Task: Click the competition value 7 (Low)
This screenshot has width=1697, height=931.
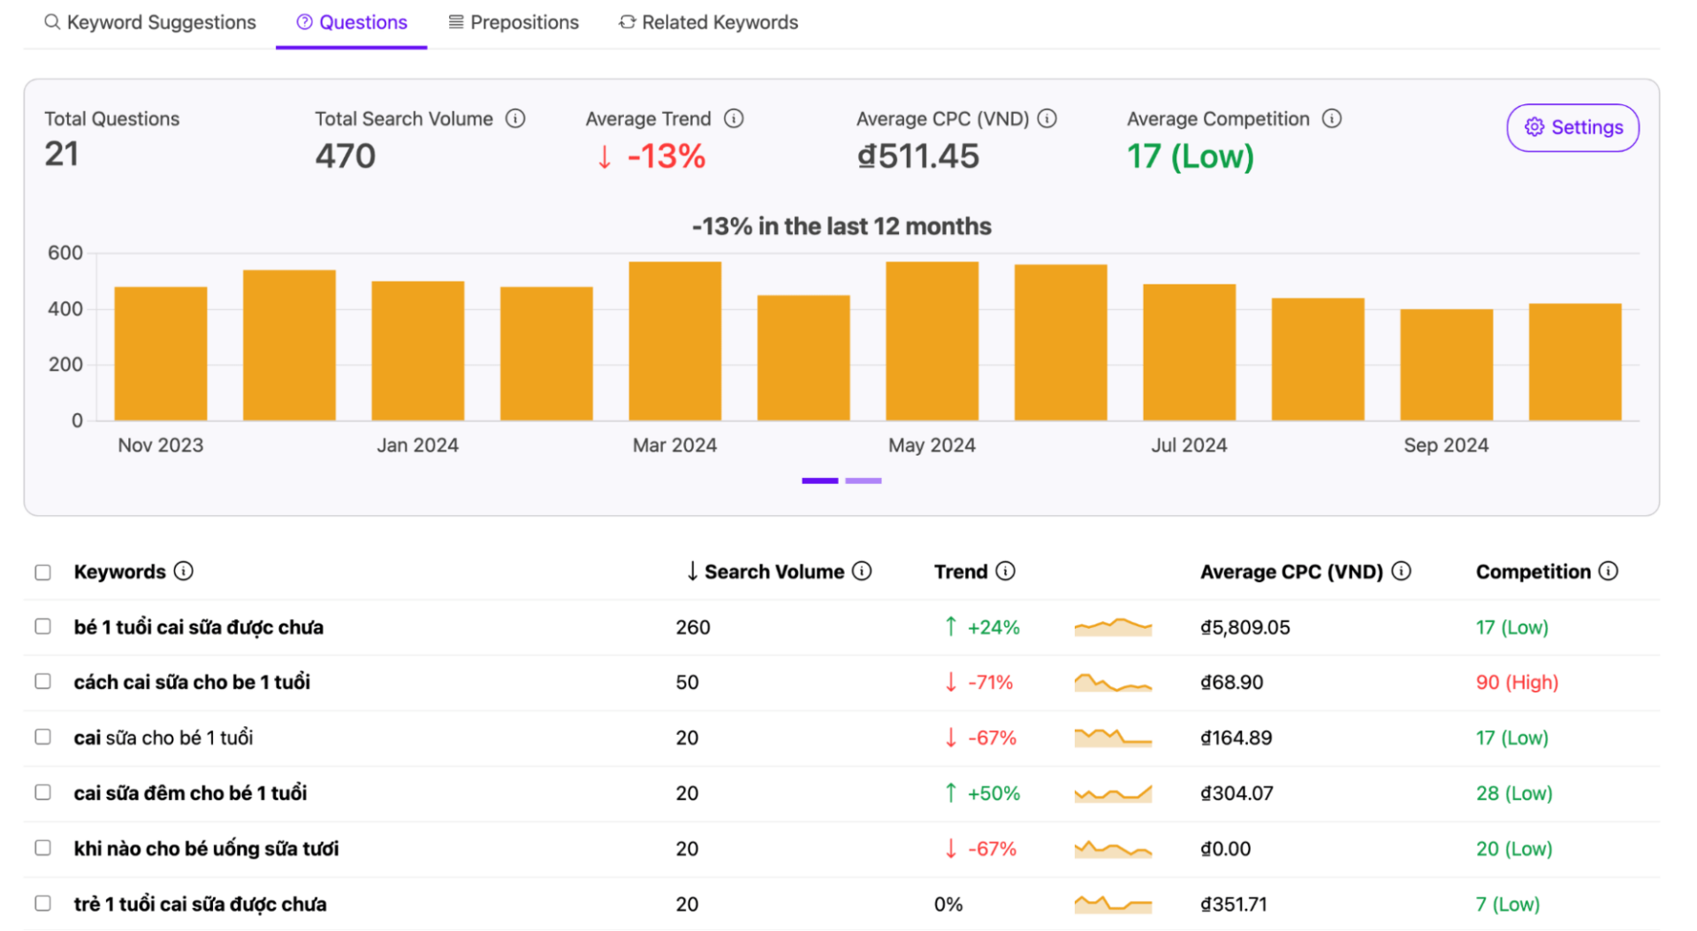Action: coord(1508,905)
